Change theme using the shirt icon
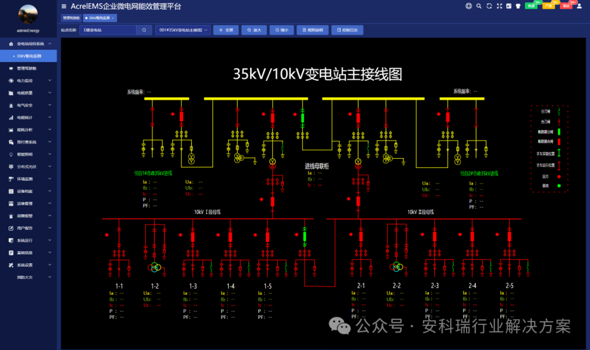Screen dimensions: 590x350 (518, 6)
